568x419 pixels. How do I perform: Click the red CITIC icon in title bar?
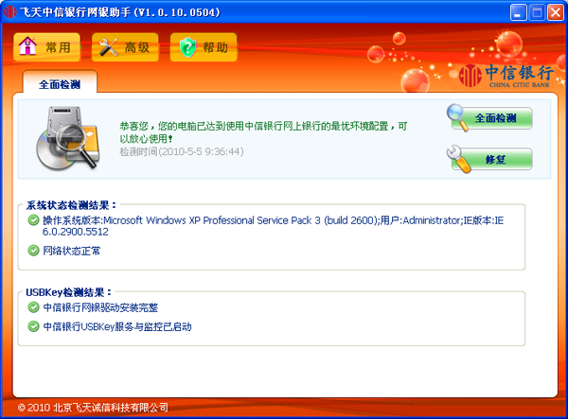(9, 12)
